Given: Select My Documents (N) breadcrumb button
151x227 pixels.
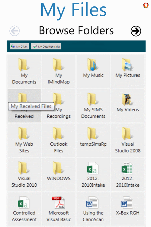Looking at the screenshot, I should (x=46, y=47).
